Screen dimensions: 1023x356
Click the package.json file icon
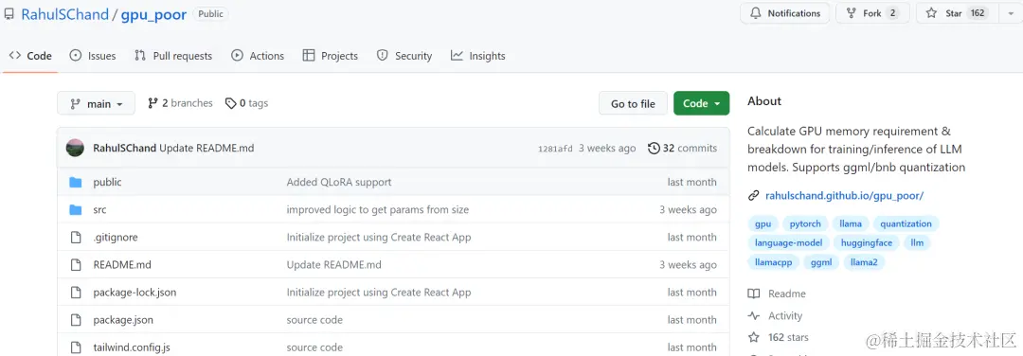point(76,319)
